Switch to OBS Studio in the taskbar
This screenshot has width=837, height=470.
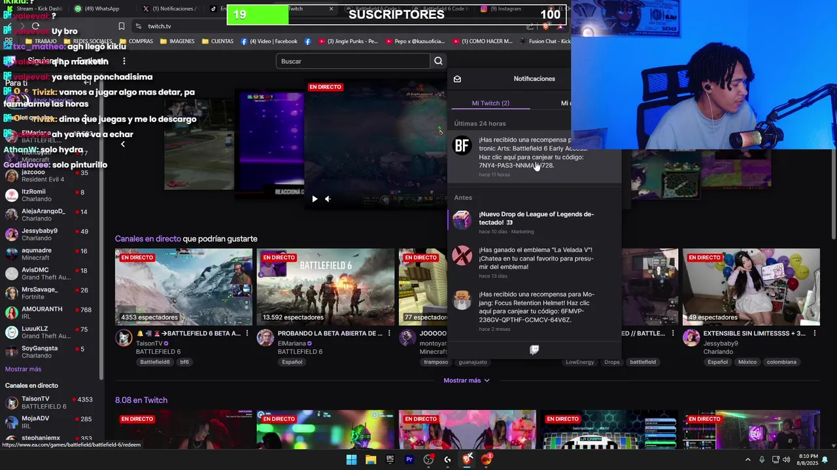pyautogui.click(x=428, y=460)
